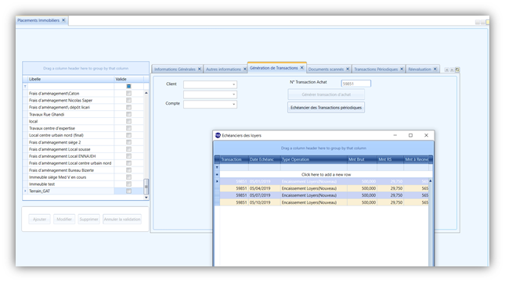Close the Génération de Transactions tab
Screen dimensions: 505x282
(x=301, y=68)
